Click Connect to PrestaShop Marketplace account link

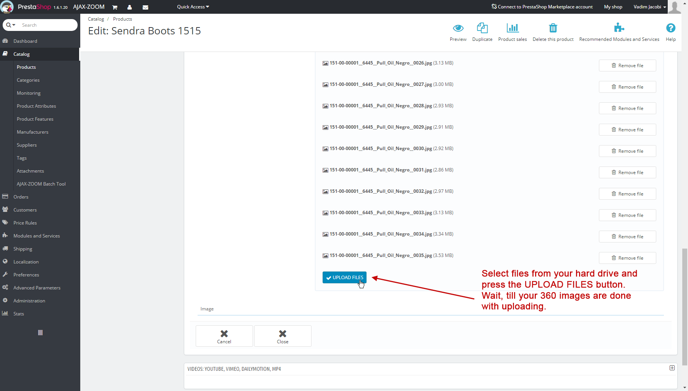[x=542, y=7]
